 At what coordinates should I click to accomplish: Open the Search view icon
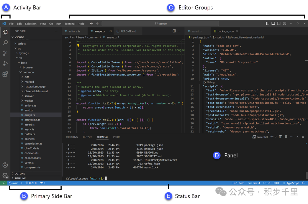(5, 43)
